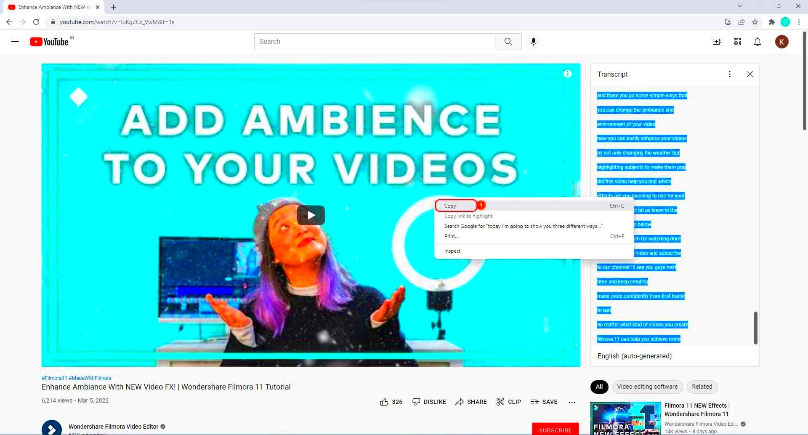Open the Filmora 11 NEW Effects video thumbnail
The width and height of the screenshot is (808, 435).
(625, 419)
